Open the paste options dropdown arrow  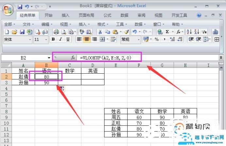121,32
